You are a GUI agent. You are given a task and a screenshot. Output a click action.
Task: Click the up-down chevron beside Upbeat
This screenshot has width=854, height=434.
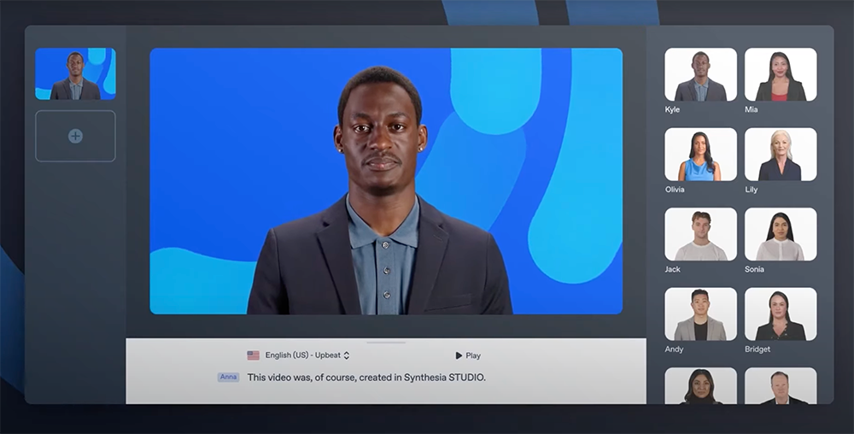pos(347,355)
